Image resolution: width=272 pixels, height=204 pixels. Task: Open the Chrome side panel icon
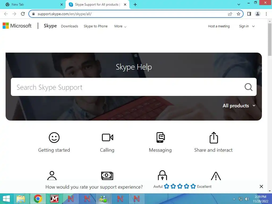point(249,14)
